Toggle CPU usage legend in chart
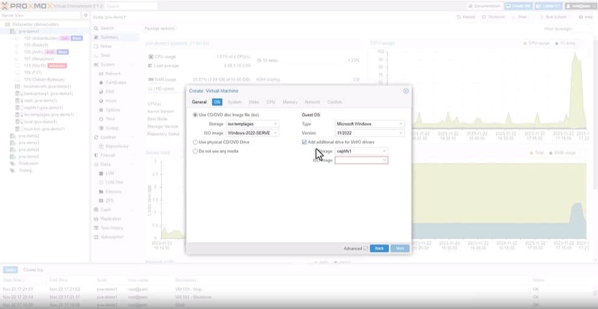This screenshot has width=598, height=309. click(x=536, y=44)
